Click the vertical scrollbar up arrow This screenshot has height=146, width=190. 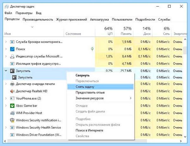(x=185, y=39)
